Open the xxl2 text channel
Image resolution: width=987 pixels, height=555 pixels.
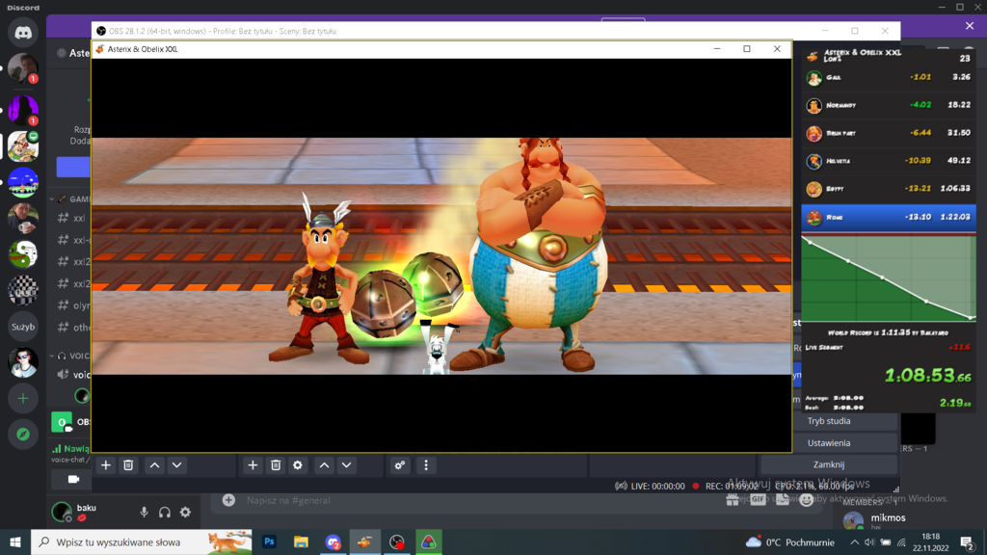[x=71, y=262]
